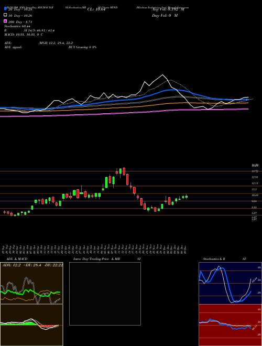
Task: Click the 'CL: 10.64' closing price label
Action: [x=96, y=9]
